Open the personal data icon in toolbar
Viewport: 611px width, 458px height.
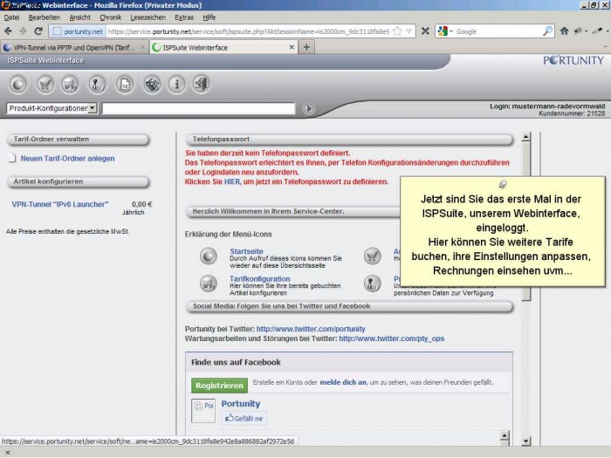(98, 84)
